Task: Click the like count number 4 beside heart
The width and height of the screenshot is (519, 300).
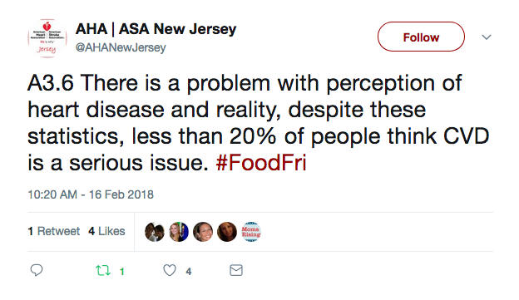Action: pyautogui.click(x=189, y=272)
